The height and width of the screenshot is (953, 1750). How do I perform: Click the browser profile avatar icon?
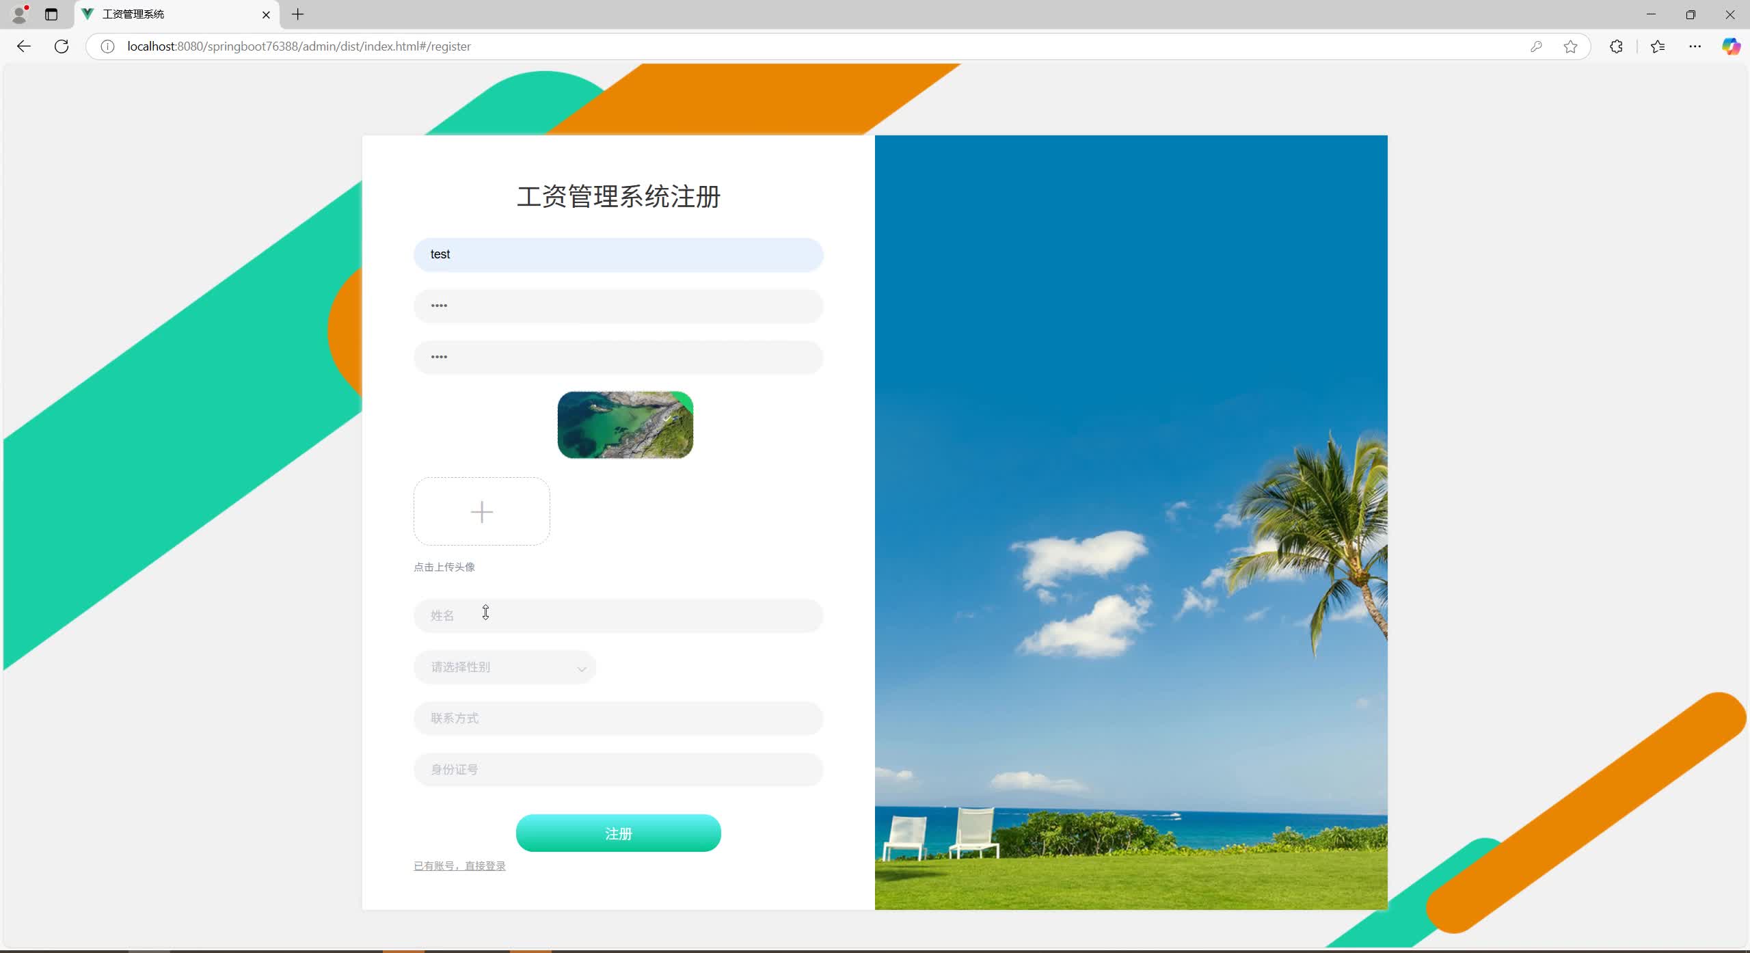19,14
